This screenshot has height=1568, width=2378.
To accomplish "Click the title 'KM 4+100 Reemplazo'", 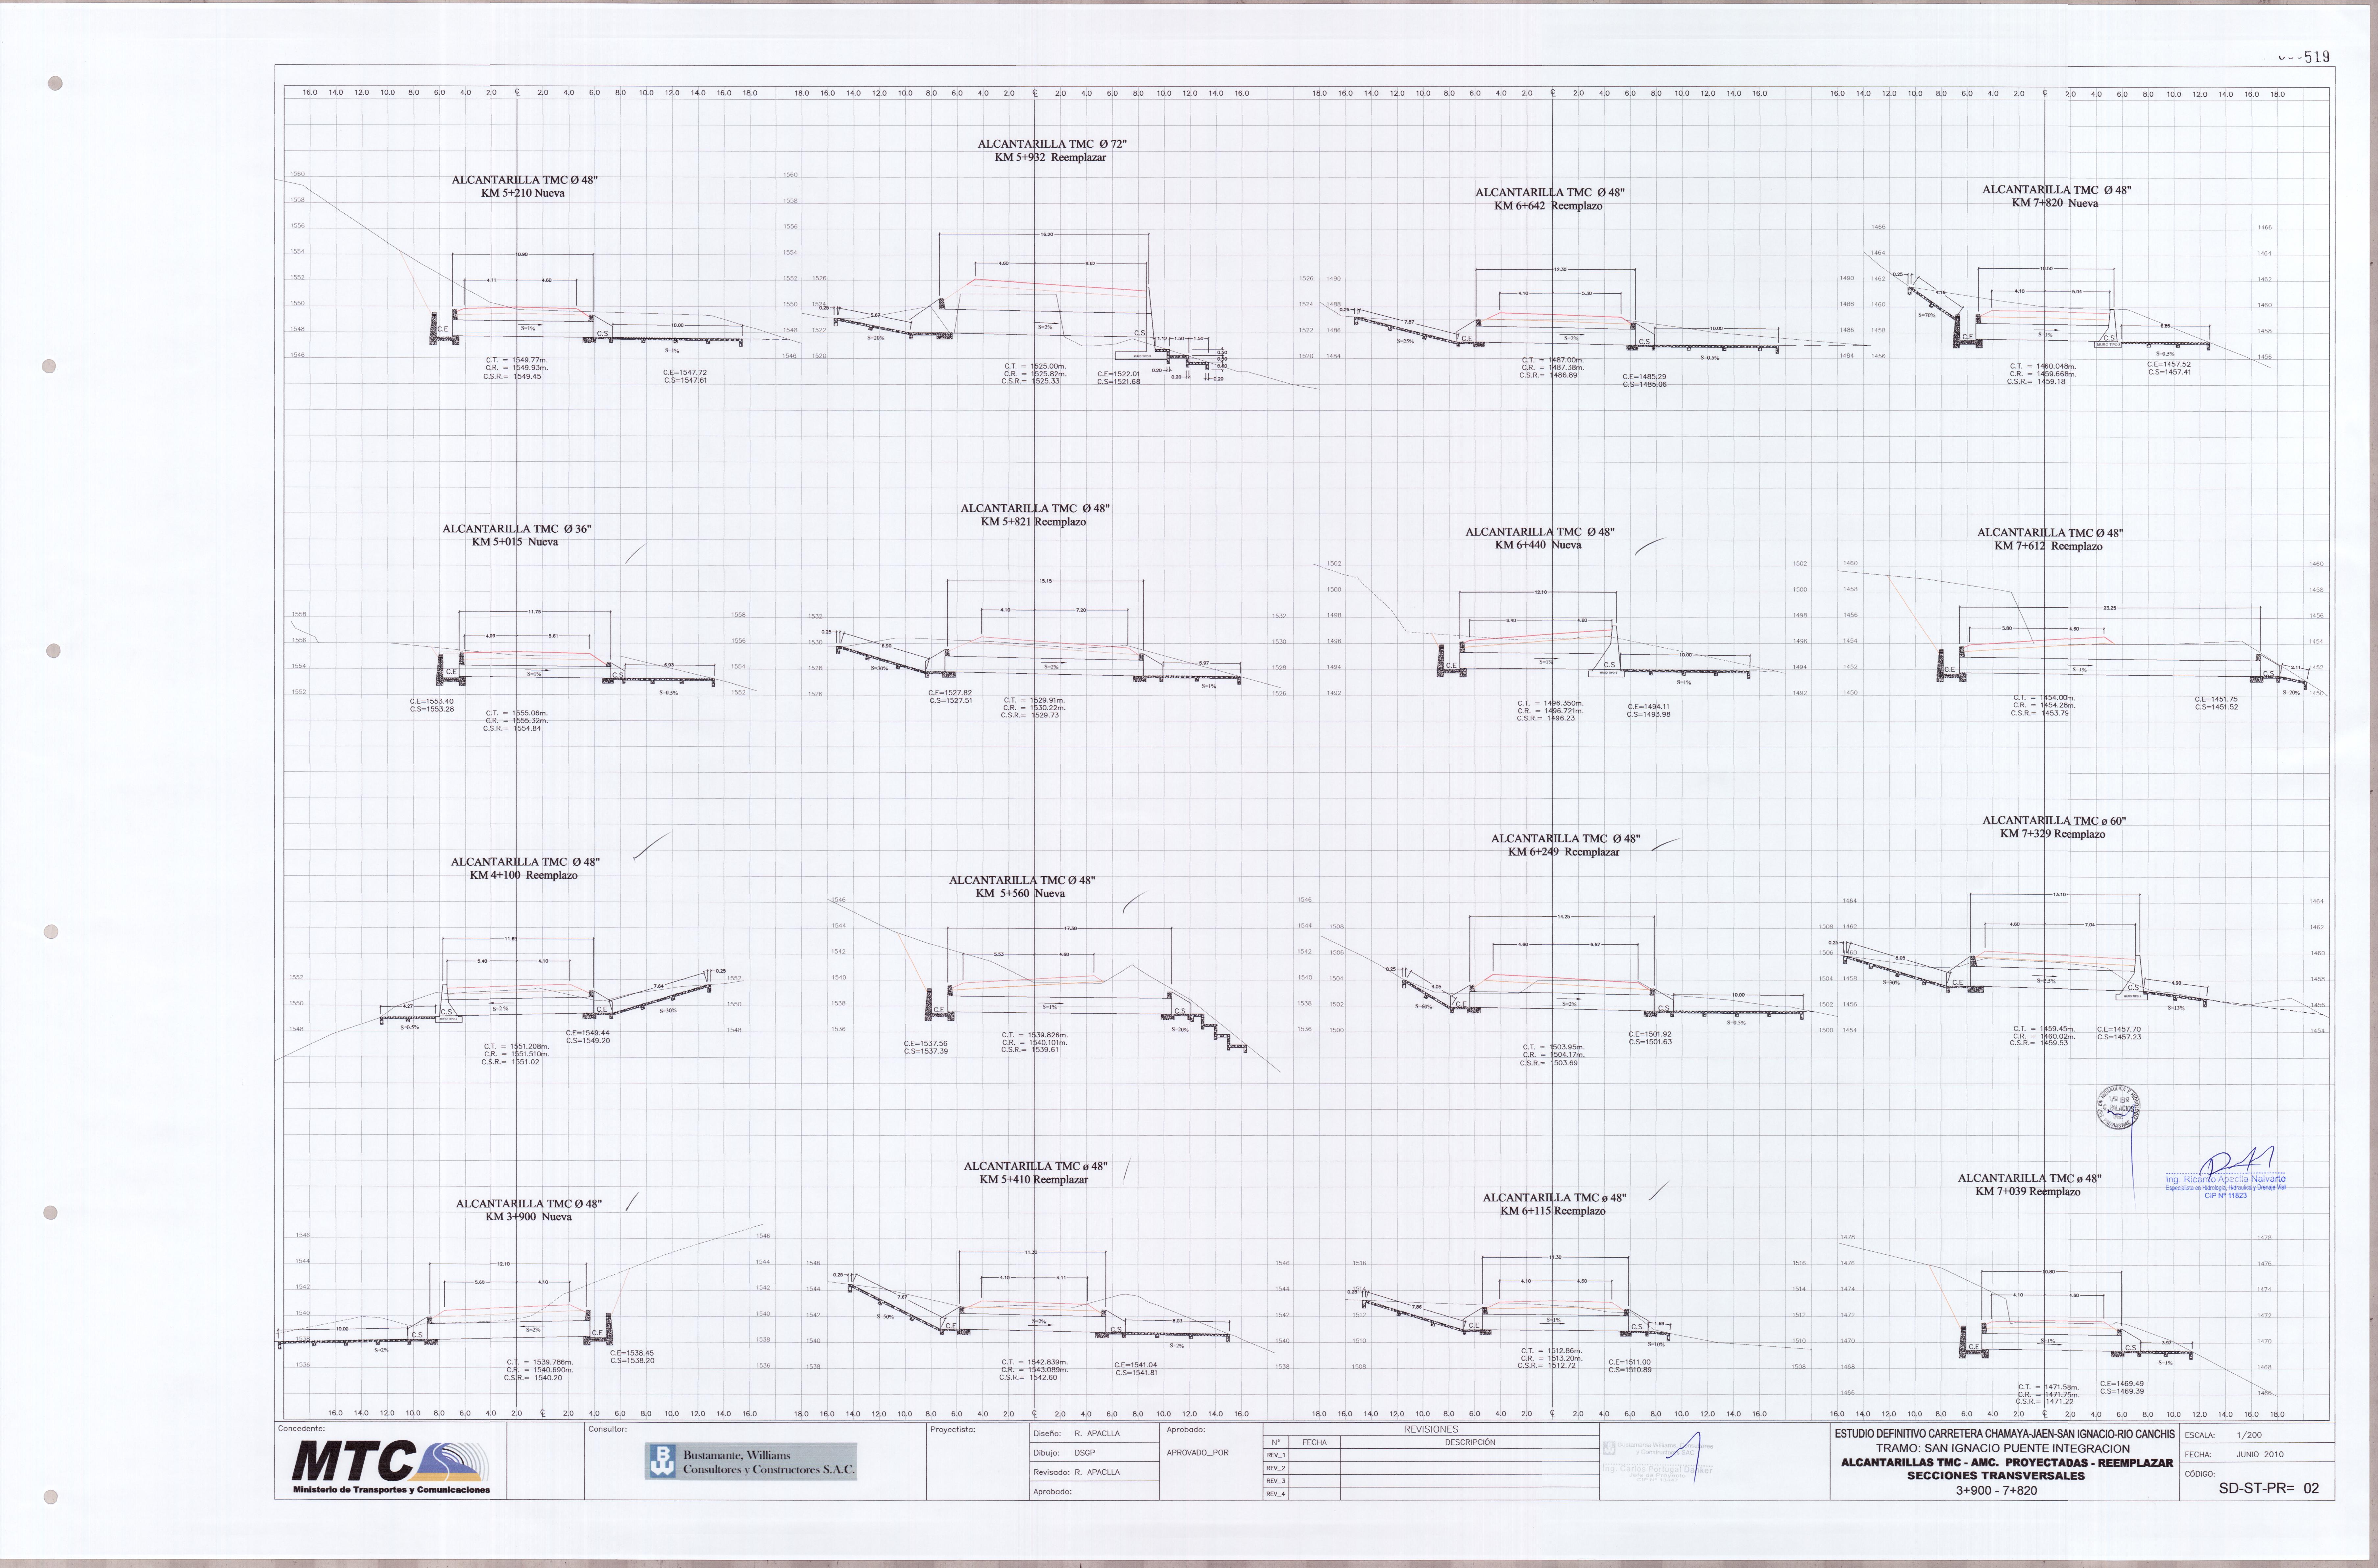I will pyautogui.click(x=524, y=875).
